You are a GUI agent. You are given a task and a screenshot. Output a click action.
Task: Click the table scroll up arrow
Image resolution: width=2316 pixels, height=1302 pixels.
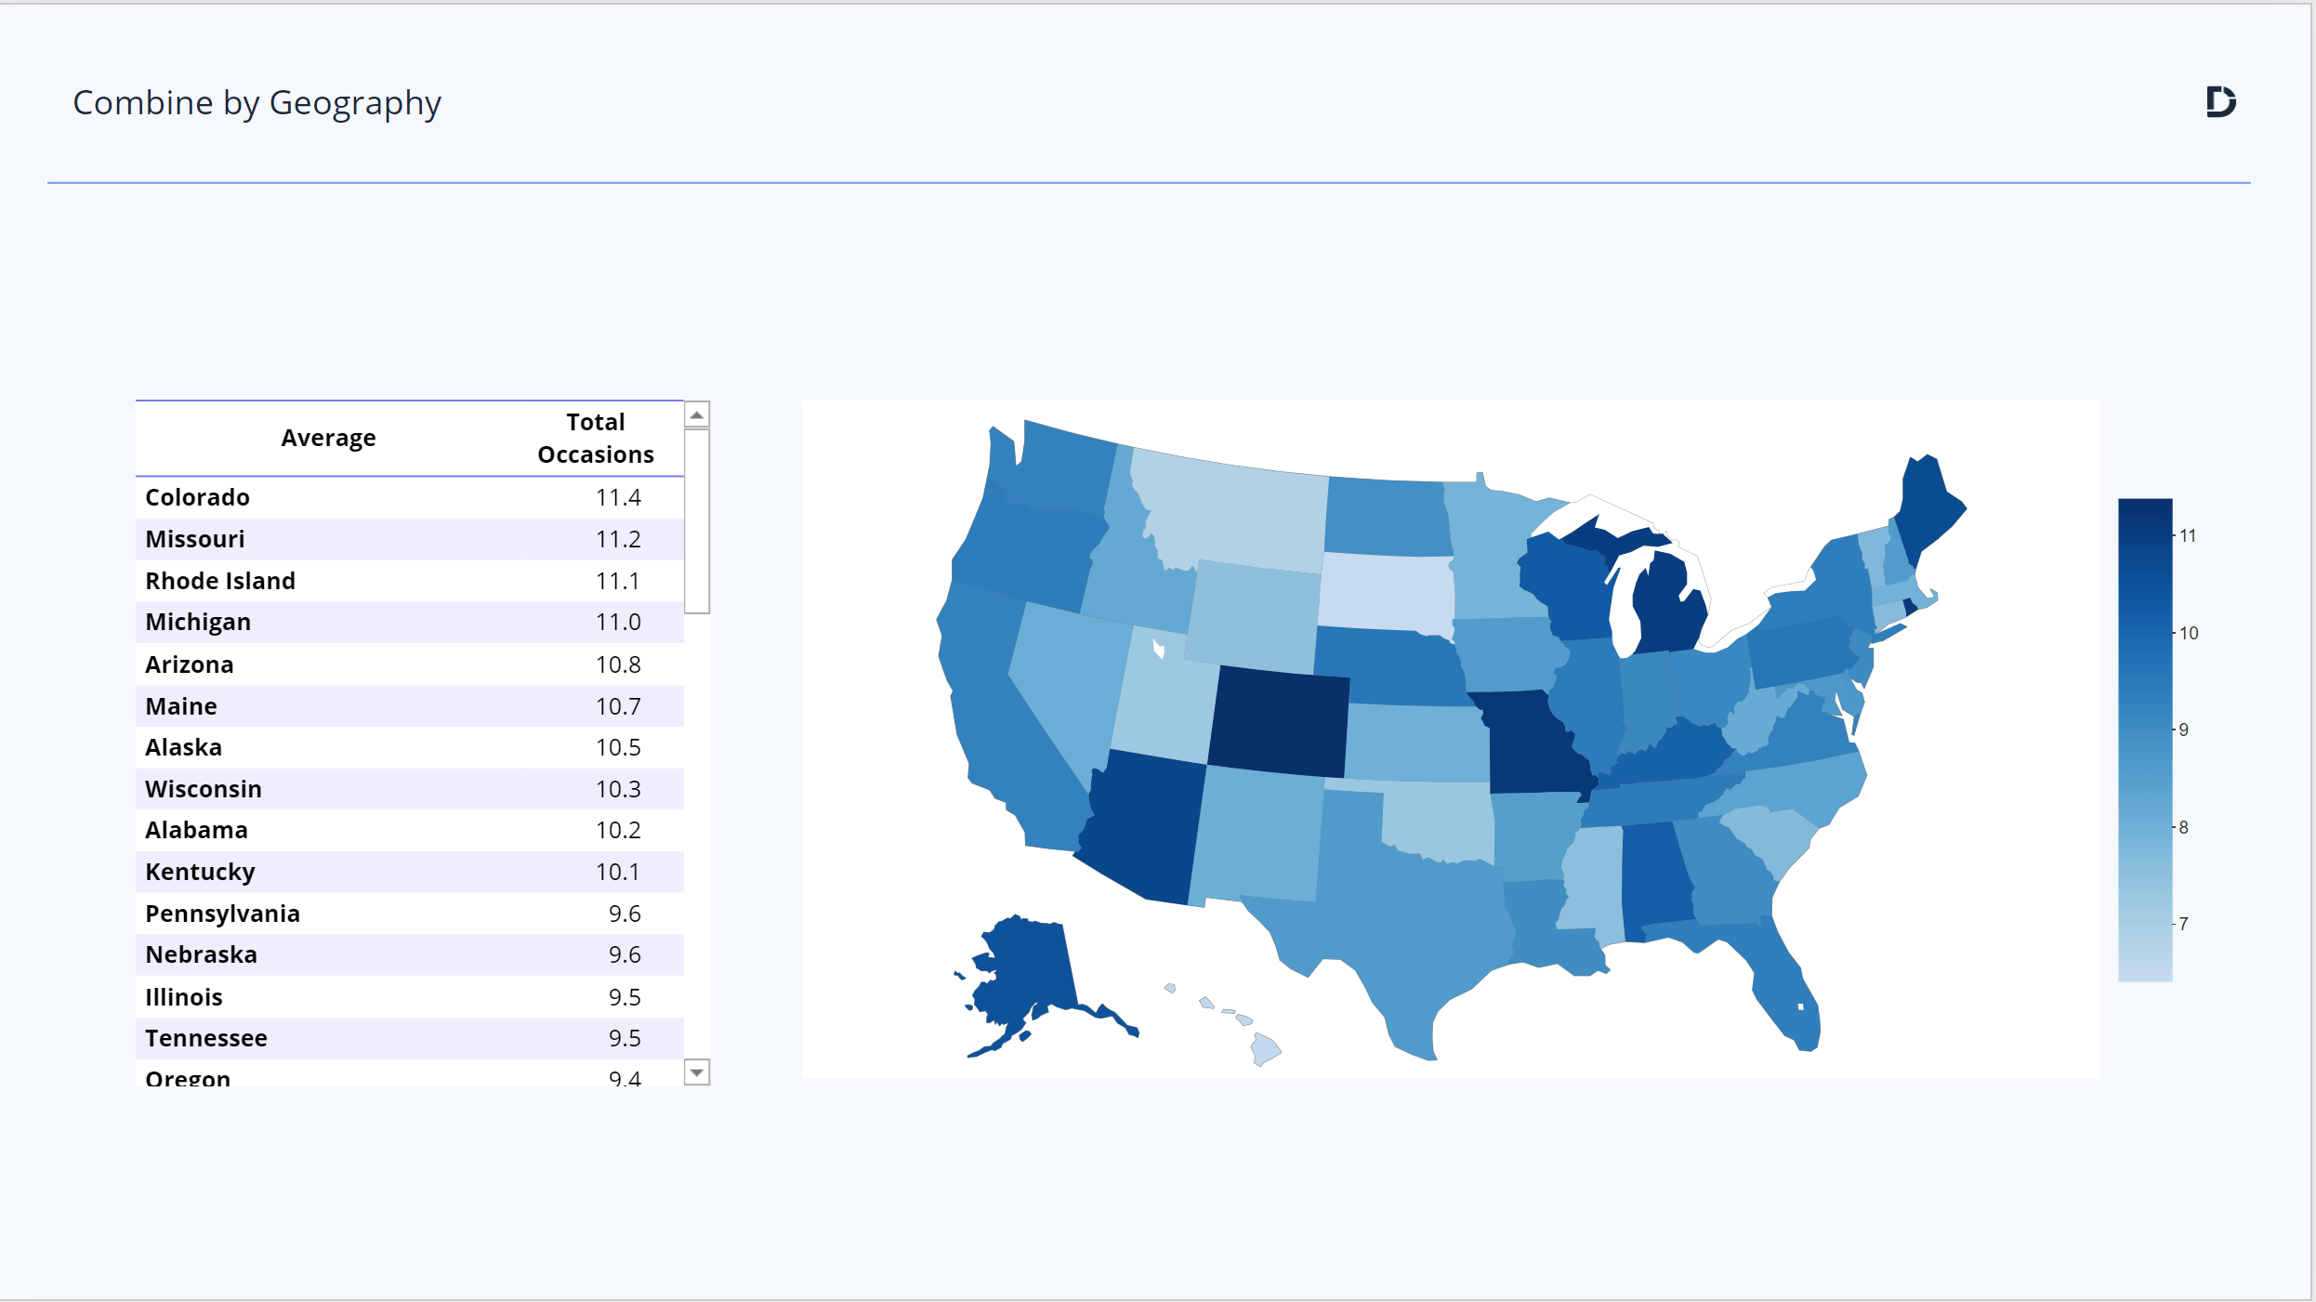pos(696,414)
